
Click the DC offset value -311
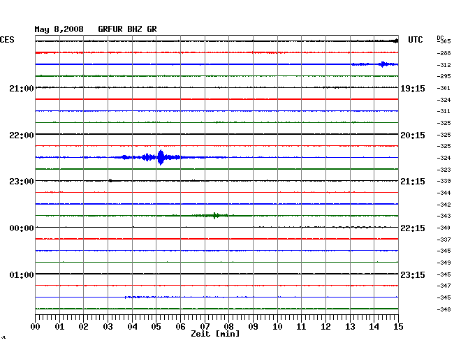(x=444, y=111)
